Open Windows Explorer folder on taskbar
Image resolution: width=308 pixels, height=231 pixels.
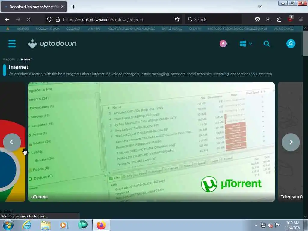coord(45,225)
